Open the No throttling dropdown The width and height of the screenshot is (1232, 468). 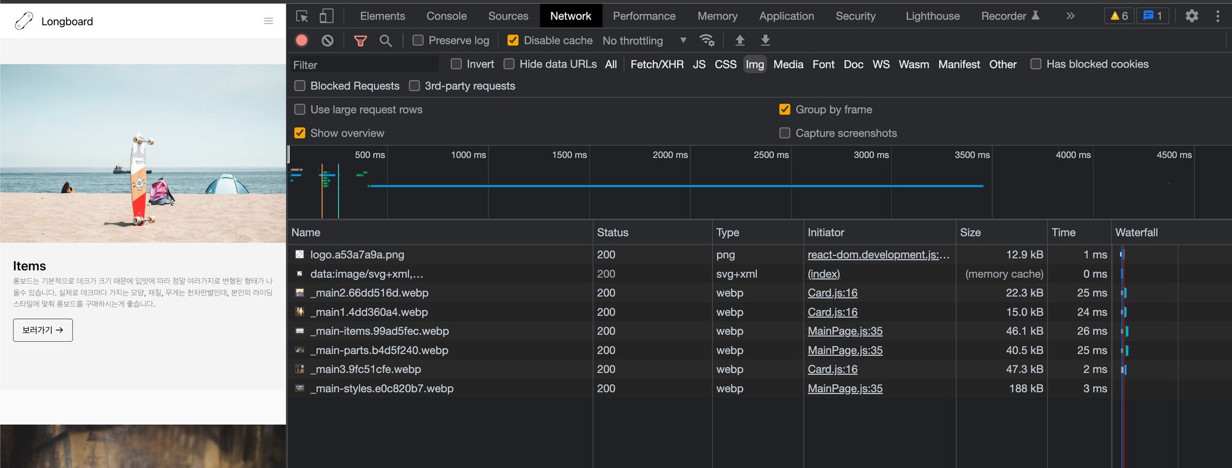tap(645, 41)
